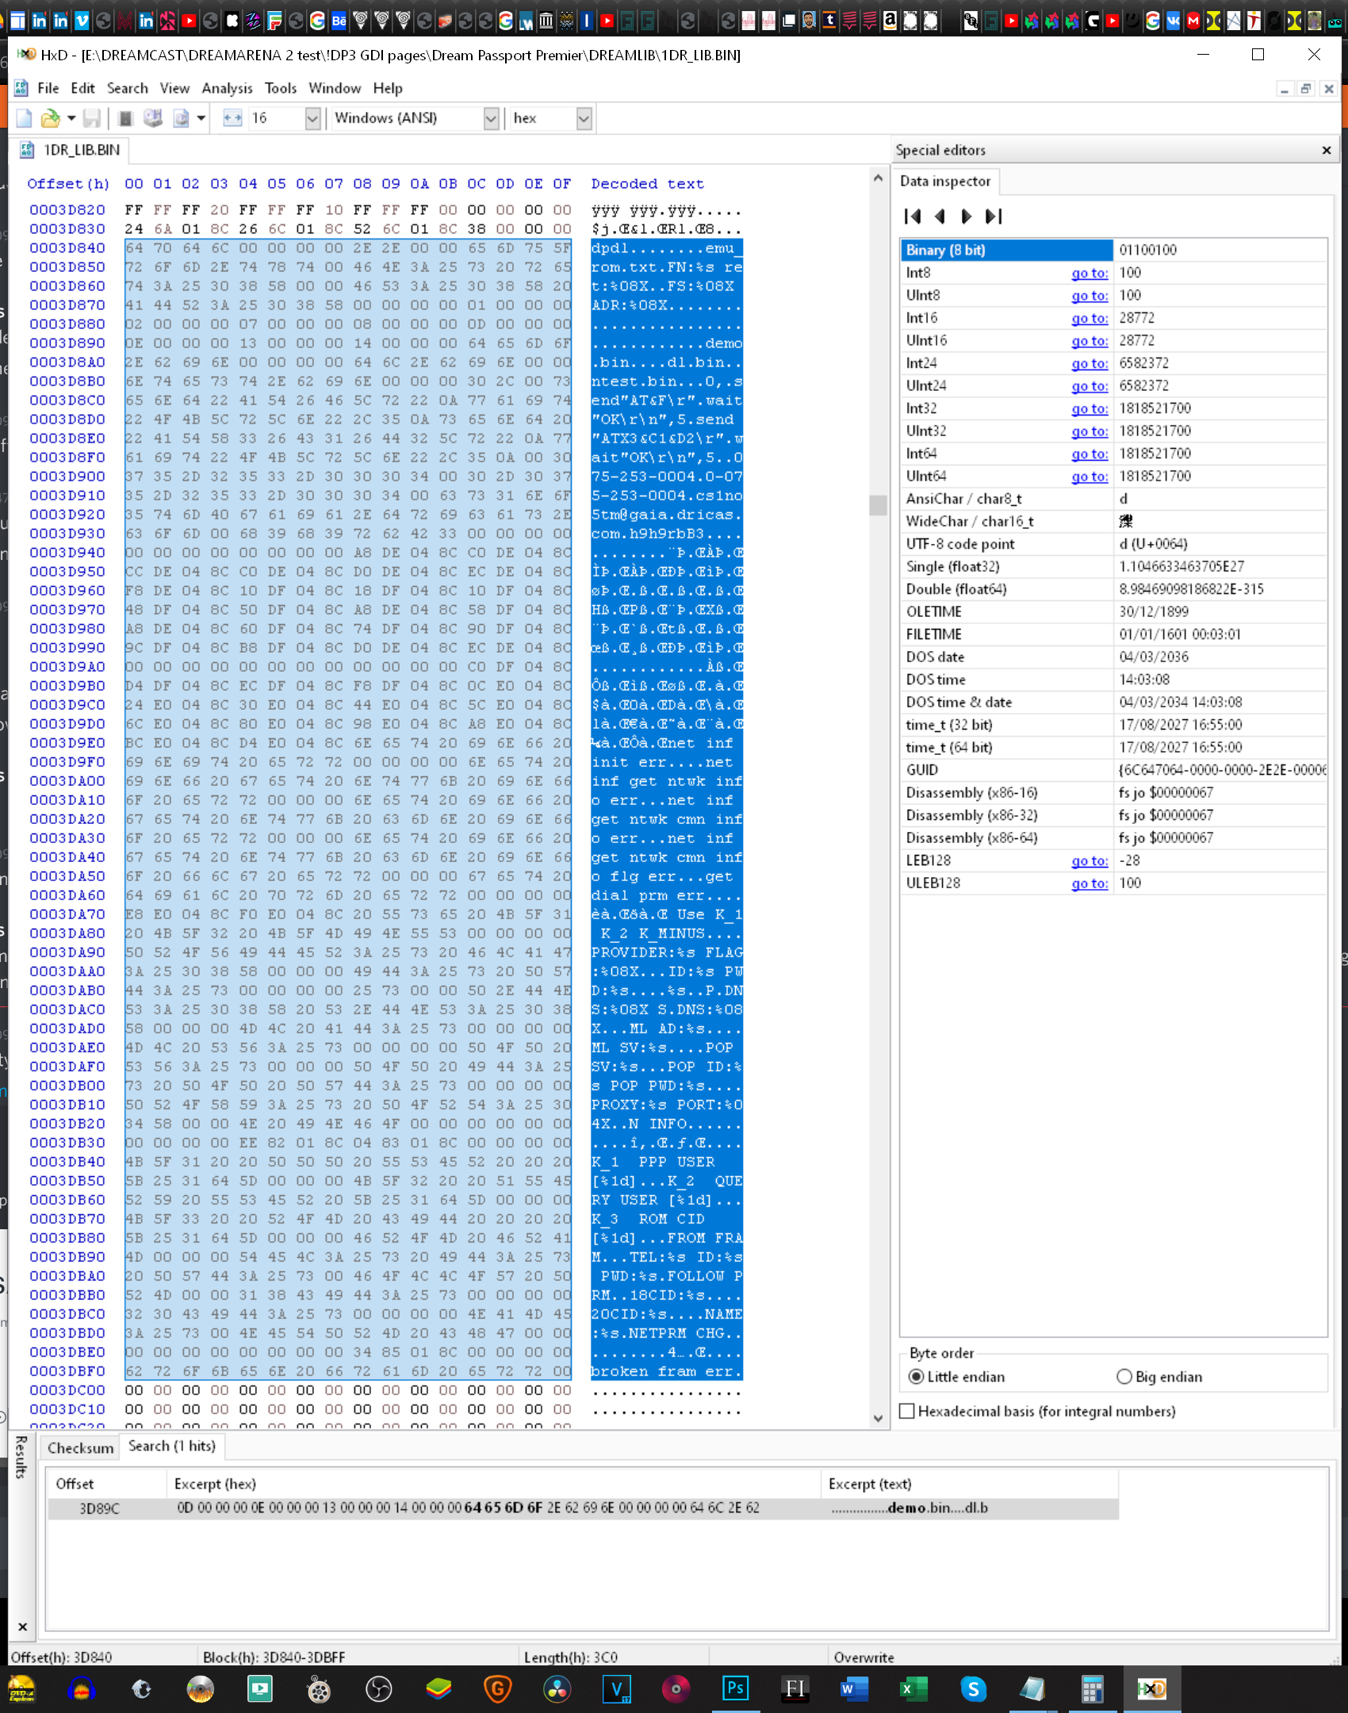The height and width of the screenshot is (1713, 1348).
Task: Select Big endian byte order
Action: (x=1159, y=1377)
